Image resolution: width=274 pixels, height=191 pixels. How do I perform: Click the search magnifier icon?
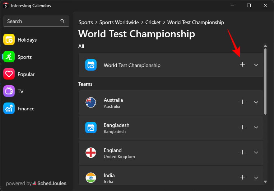tap(63, 21)
